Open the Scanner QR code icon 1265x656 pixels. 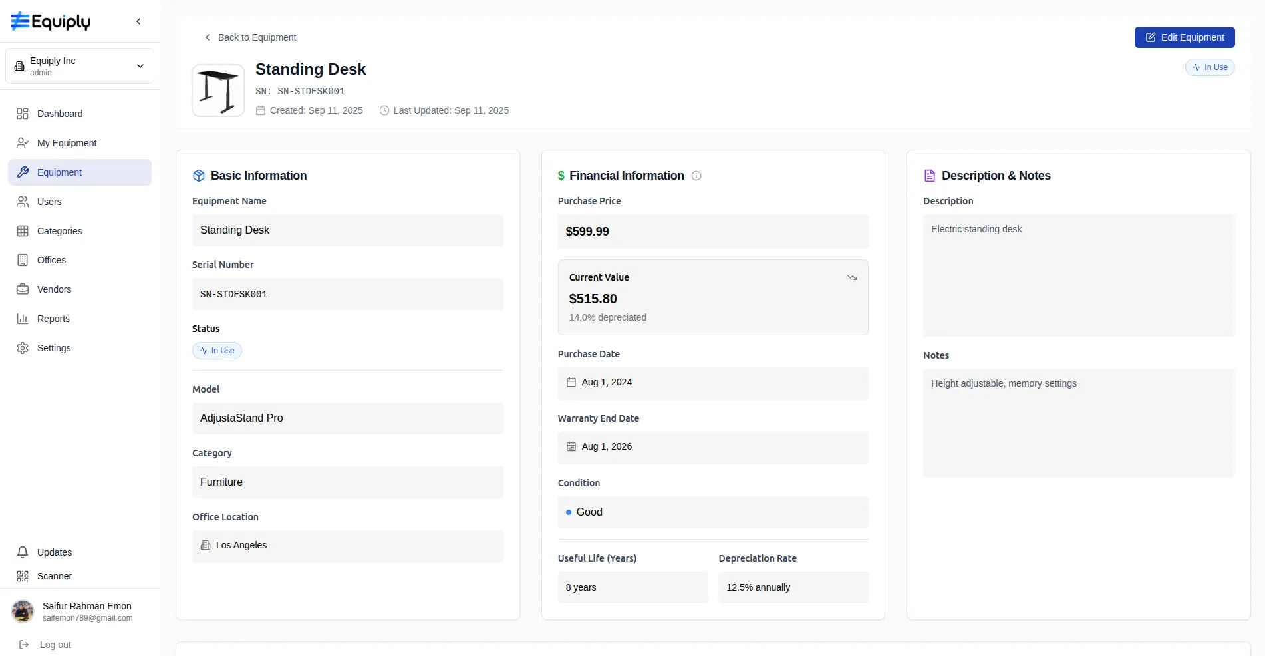[x=23, y=576]
